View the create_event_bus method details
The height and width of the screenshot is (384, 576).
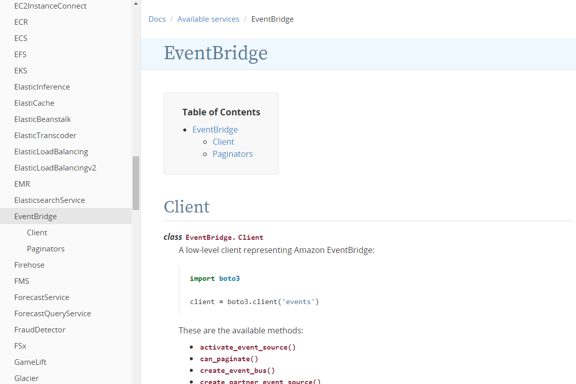(237, 370)
